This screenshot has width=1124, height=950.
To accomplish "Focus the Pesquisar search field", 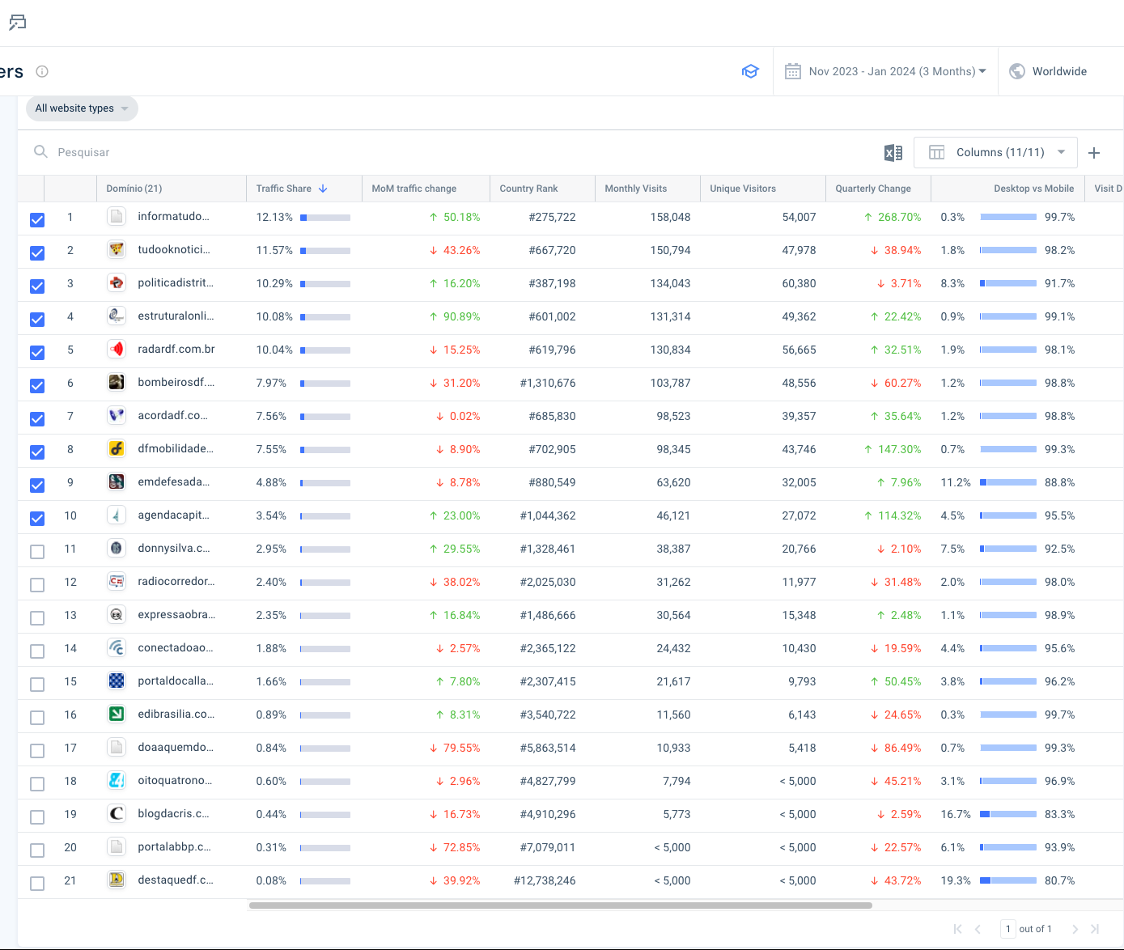I will (243, 153).
